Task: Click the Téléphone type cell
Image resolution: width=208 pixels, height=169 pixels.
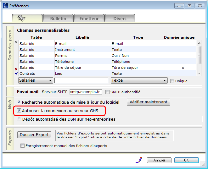Action: pyautogui.click(x=140, y=62)
